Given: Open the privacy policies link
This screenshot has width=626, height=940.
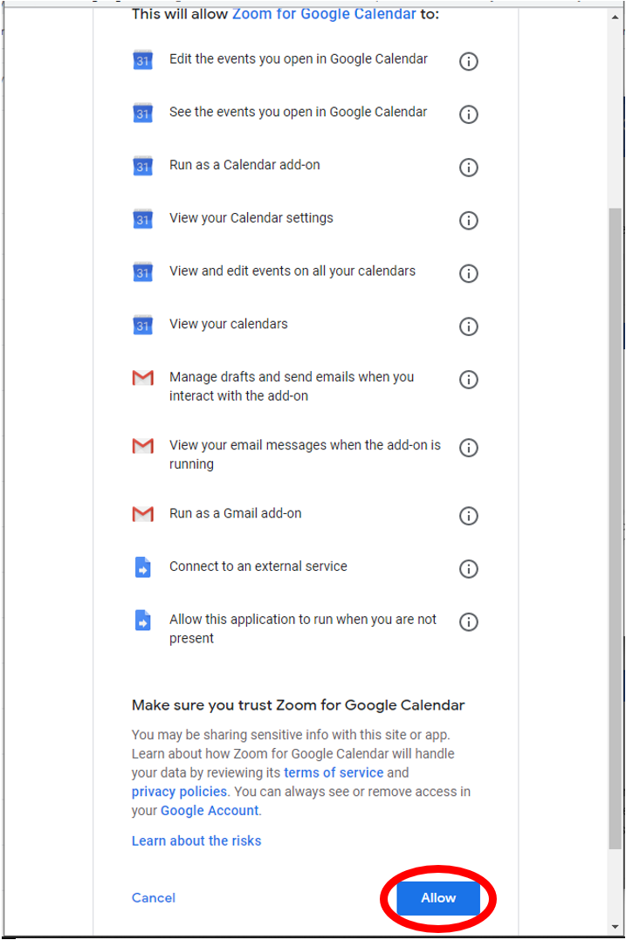Looking at the screenshot, I should click(x=179, y=792).
